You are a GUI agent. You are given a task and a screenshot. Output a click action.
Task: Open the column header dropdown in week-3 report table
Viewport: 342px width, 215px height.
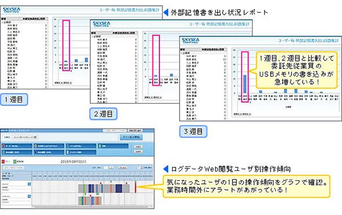[x=200, y=50]
